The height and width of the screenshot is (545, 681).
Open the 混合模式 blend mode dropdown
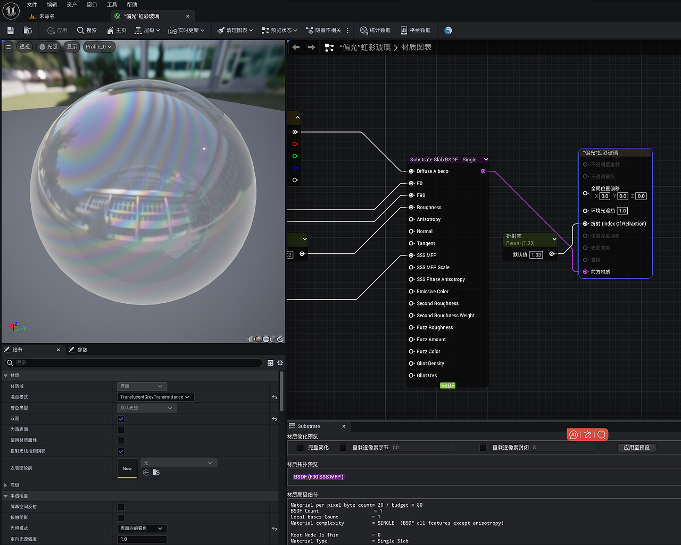click(x=155, y=397)
